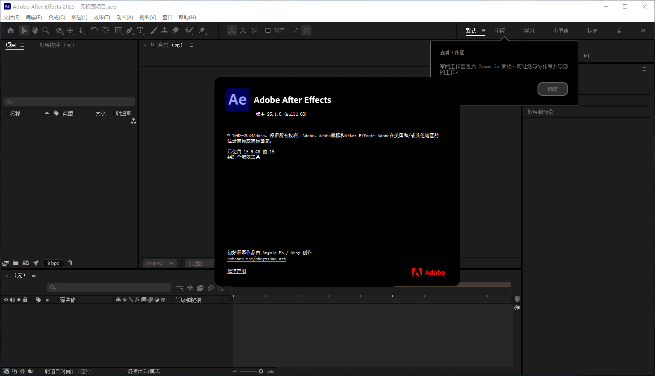Toggle the 对齐 snapping checkbox
The height and width of the screenshot is (376, 655).
268,30
